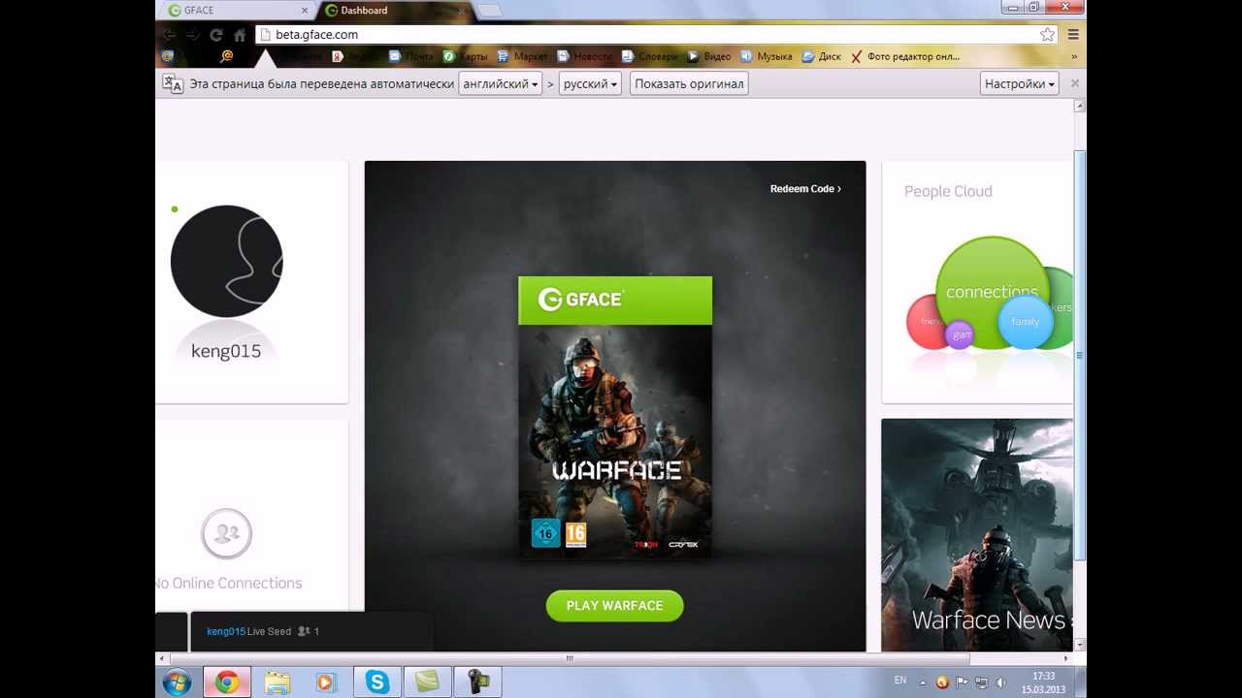Open Skype from the taskbar
The height and width of the screenshot is (698, 1242).
[376, 682]
